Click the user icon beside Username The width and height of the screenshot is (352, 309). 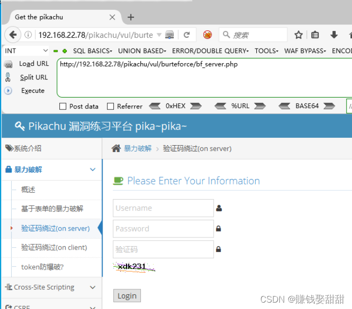click(x=219, y=208)
